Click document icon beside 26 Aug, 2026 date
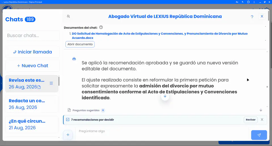 (39, 87)
